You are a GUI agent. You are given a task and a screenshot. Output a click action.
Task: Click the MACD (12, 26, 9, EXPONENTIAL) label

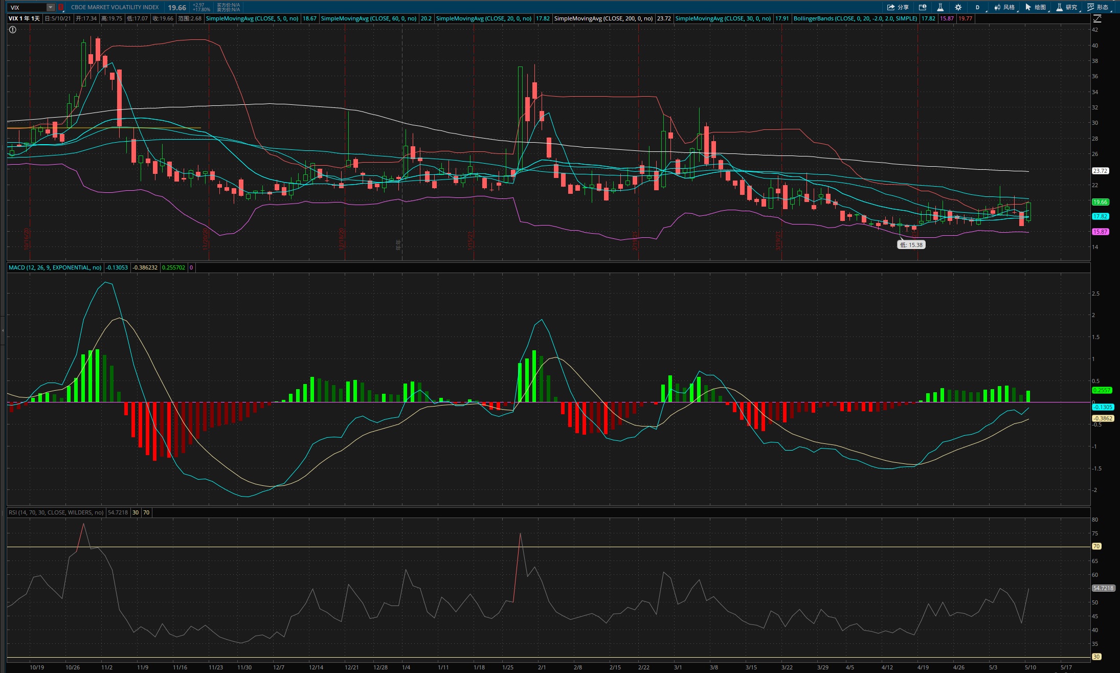pos(55,267)
